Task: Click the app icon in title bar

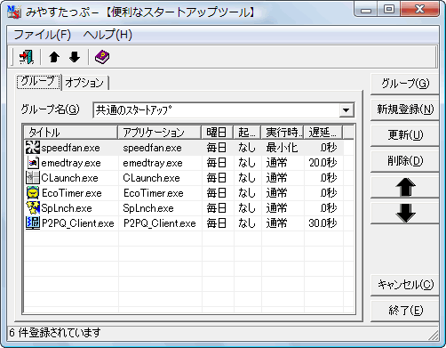Action: coord(13,12)
